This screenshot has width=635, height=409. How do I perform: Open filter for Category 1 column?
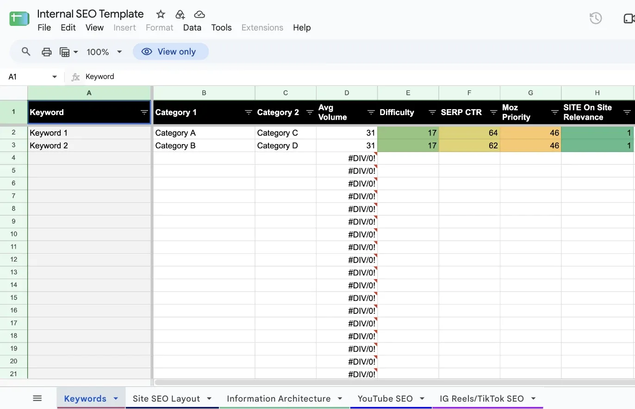(249, 112)
